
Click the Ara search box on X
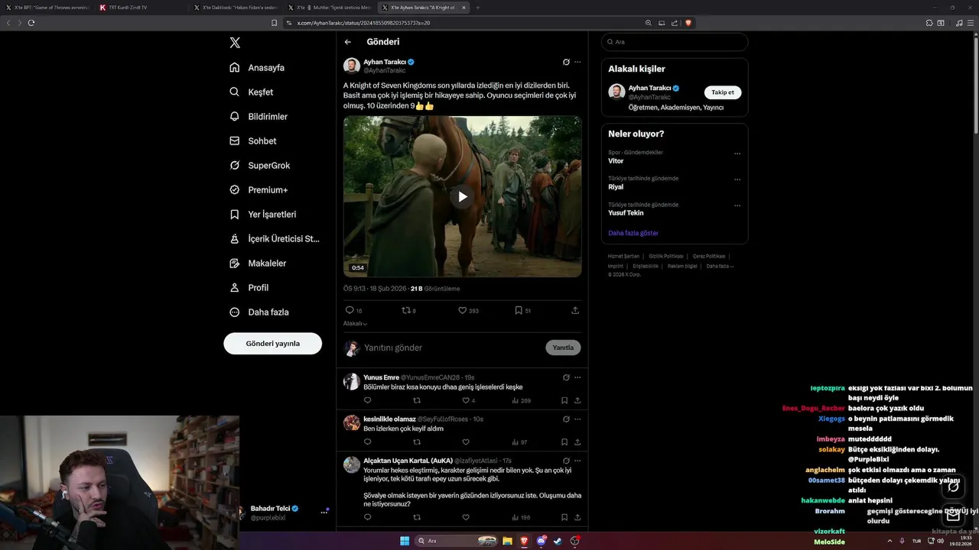[675, 42]
